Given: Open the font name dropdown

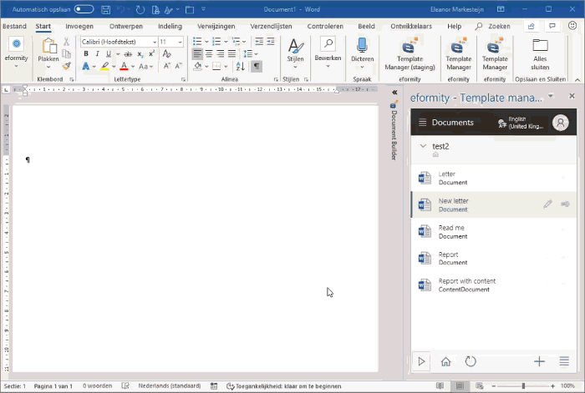Looking at the screenshot, I should (x=155, y=42).
